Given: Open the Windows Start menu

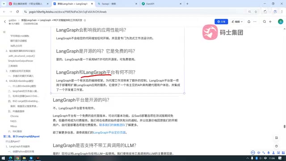Looking at the screenshot, I should 3,158.
